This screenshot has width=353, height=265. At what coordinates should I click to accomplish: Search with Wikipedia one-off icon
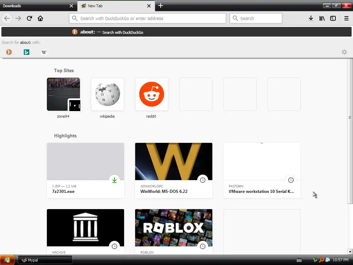coord(44,52)
